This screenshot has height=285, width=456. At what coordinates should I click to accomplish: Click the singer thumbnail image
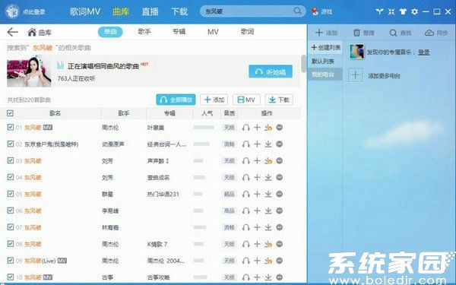tap(29, 71)
